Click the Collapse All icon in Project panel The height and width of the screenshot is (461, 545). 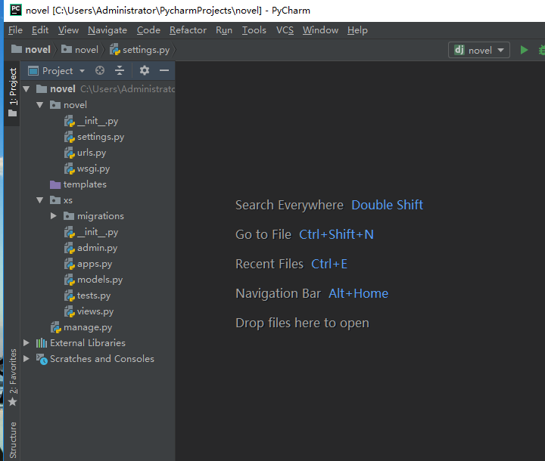pos(120,70)
